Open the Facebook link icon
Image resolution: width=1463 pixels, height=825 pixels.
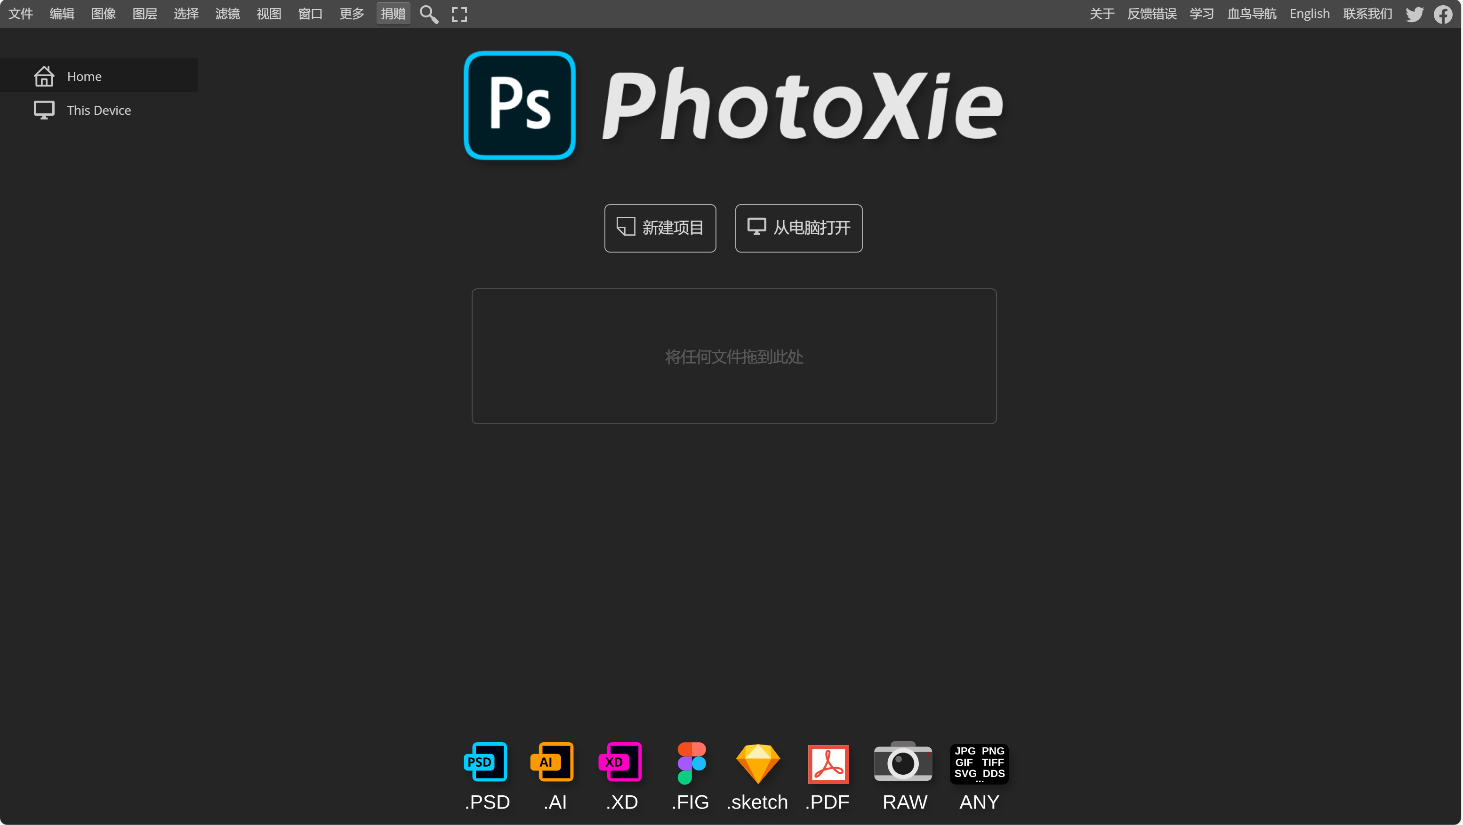click(1443, 14)
